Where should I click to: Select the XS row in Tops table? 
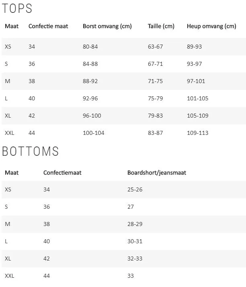tap(124, 47)
